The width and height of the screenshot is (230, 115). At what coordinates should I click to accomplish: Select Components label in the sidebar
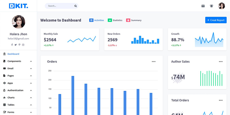click(14, 61)
